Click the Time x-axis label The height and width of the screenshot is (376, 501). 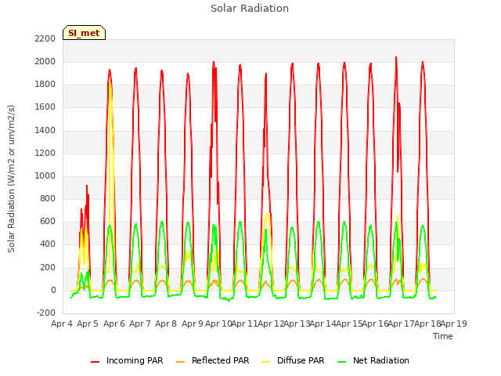442,336
